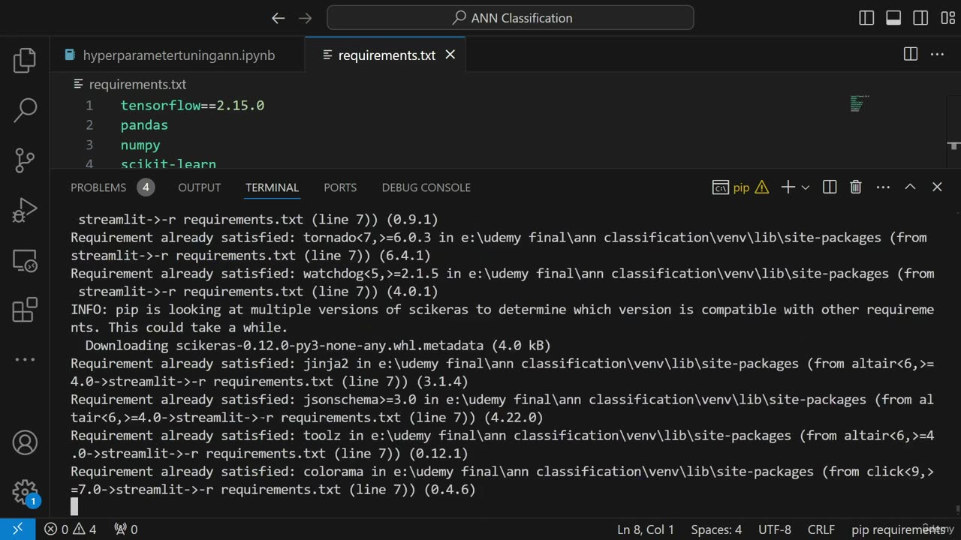Screen dimensions: 961x540
Task: Open the terminal panel more actions menu
Action: click(x=883, y=187)
